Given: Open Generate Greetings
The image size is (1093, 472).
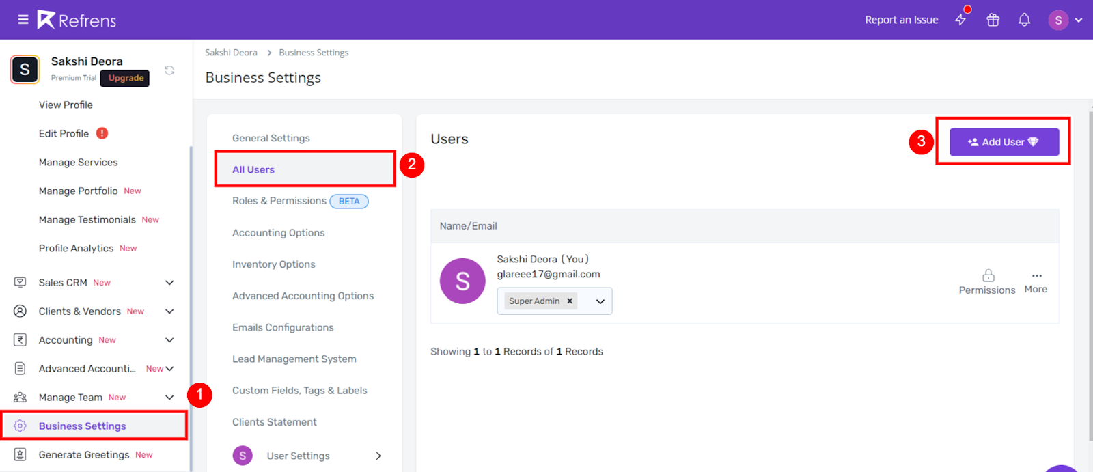Looking at the screenshot, I should (x=84, y=454).
